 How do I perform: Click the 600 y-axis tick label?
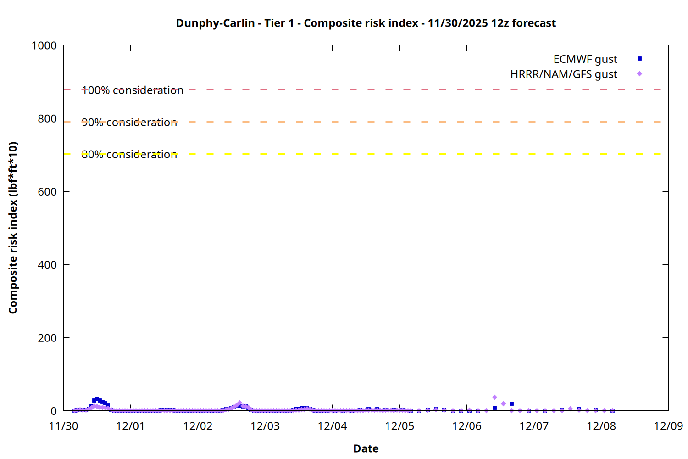pos(47,192)
